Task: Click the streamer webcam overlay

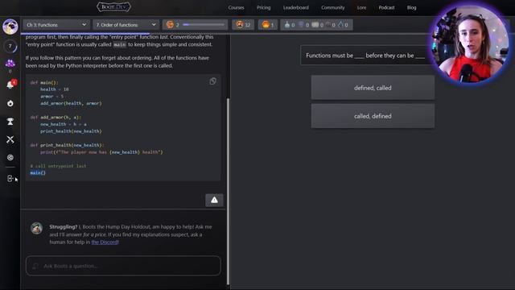Action: (470, 43)
